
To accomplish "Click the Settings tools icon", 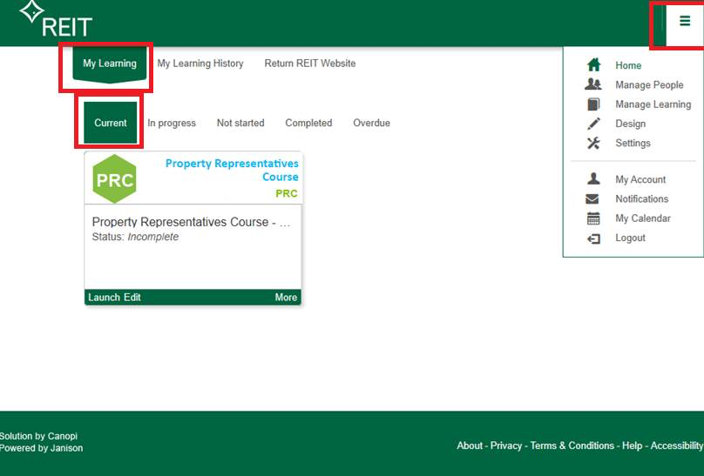I will [x=593, y=143].
